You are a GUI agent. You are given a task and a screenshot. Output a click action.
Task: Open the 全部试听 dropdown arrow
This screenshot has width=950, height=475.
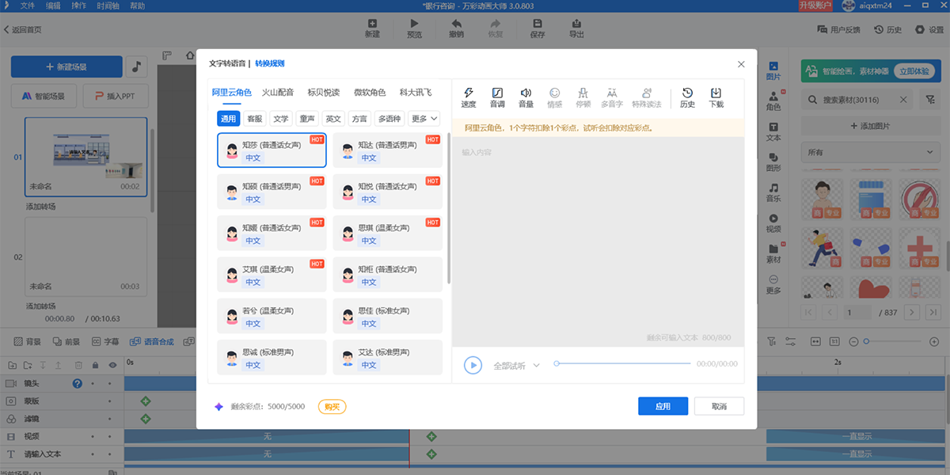536,366
